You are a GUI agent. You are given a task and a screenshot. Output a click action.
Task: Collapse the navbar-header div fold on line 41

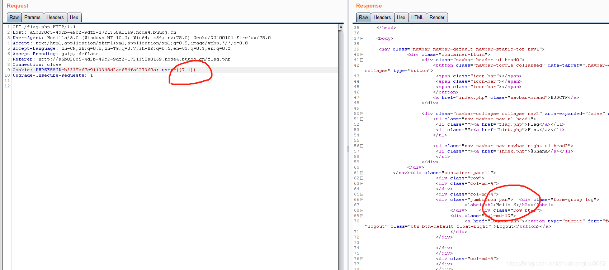(x=362, y=60)
